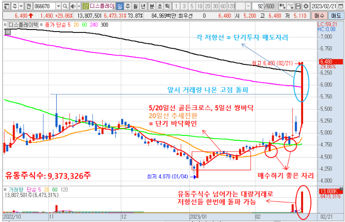The image size is (345, 222).
Task: Choose the 120 interval button
Action: coord(231,6)
